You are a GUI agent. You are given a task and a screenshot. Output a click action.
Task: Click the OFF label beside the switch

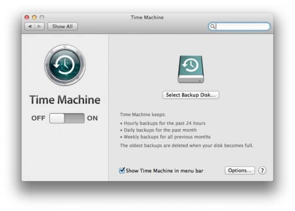(x=39, y=118)
